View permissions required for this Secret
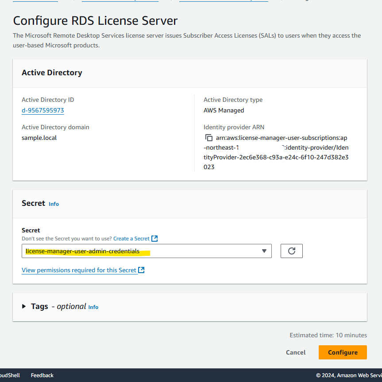The image size is (382, 382). (x=79, y=270)
